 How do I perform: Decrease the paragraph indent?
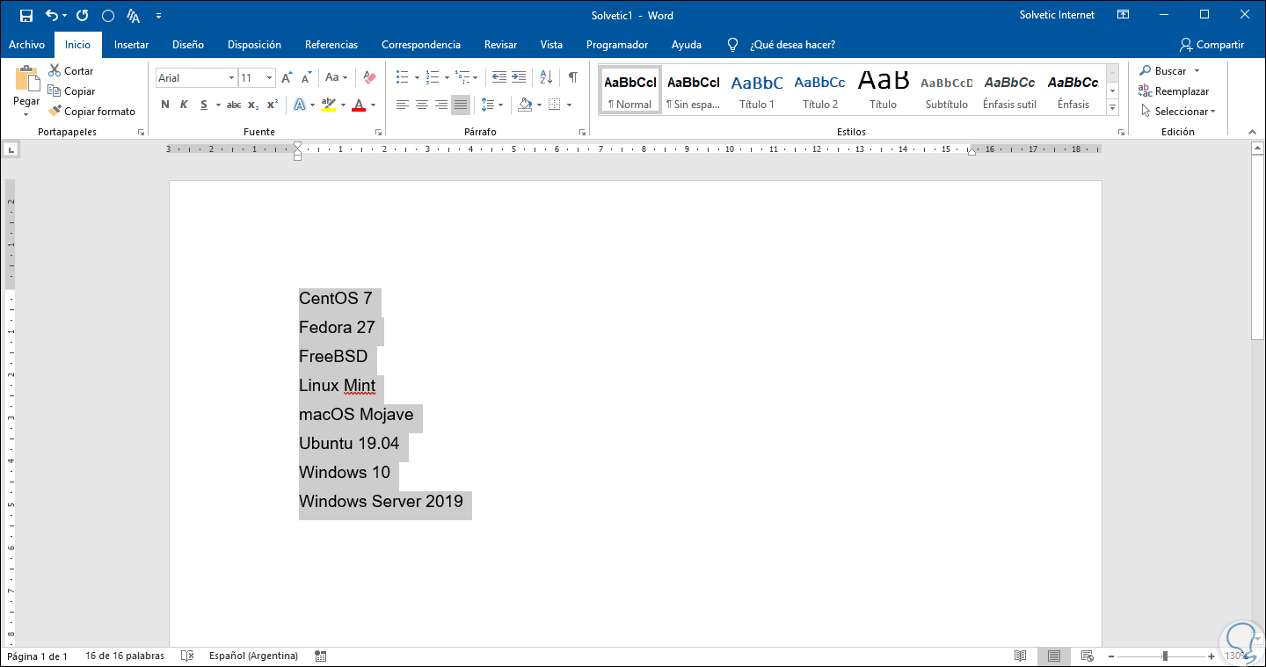[x=499, y=77]
